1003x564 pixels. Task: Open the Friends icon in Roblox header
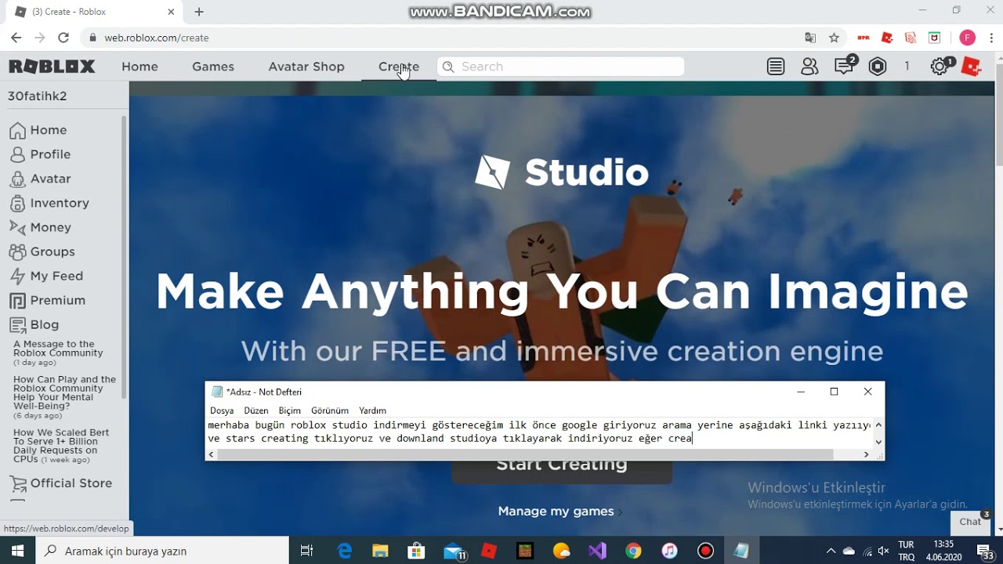[x=809, y=67]
